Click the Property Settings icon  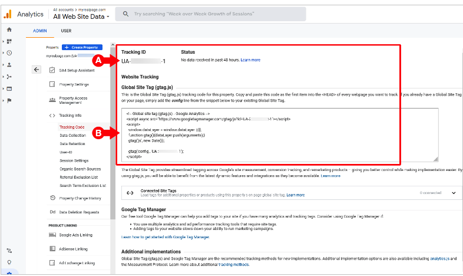click(52, 84)
